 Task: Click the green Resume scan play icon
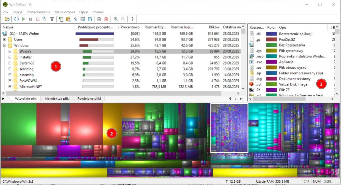click(x=24, y=19)
